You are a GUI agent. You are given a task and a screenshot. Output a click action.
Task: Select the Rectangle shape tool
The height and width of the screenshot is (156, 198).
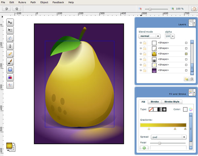click(x=10, y=70)
